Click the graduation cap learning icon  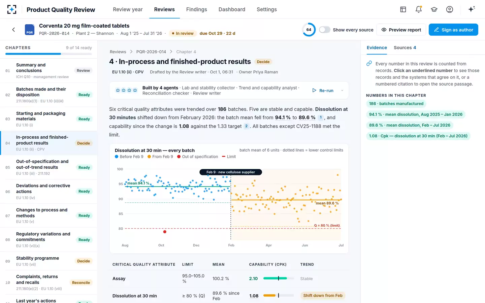(x=434, y=9)
